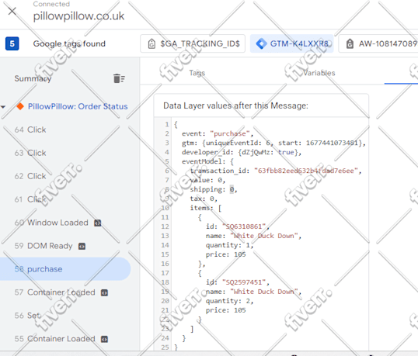Click the 'Google tags found' label
Image resolution: width=418 pixels, height=356 pixels.
tap(69, 43)
